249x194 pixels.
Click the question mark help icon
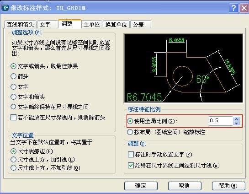click(233, 8)
